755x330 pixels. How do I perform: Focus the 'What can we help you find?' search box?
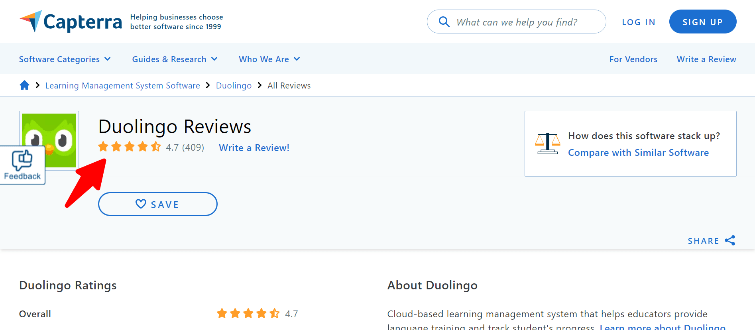coord(522,22)
